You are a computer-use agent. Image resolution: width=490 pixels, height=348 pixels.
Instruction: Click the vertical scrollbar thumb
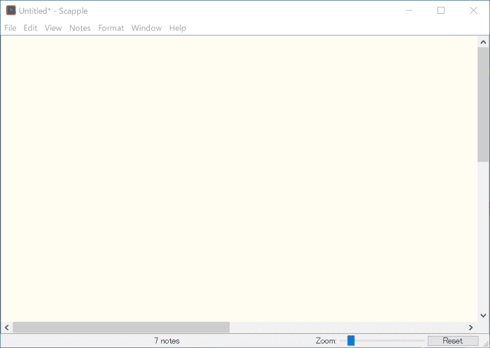[483, 105]
